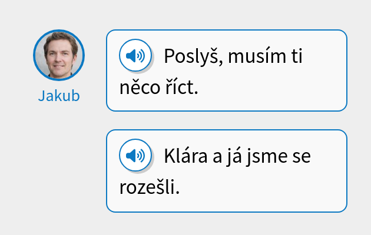Viewport: 371px width, 235px height.
Task: Click Jakub's profile avatar photo
Action: pyautogui.click(x=59, y=55)
